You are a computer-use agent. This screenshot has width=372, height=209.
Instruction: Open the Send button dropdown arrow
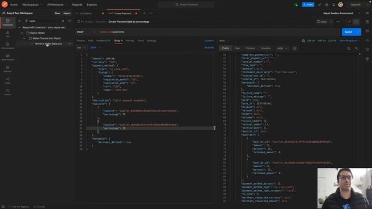pos(358,32)
